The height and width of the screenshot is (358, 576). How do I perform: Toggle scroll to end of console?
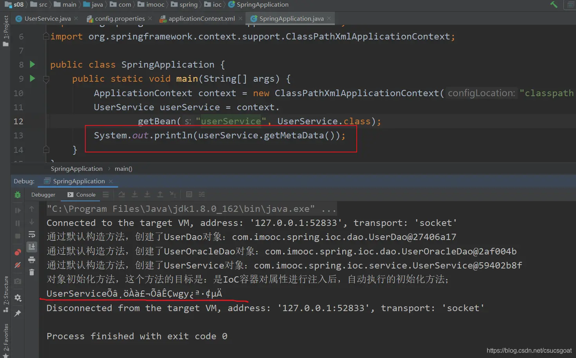pos(32,247)
